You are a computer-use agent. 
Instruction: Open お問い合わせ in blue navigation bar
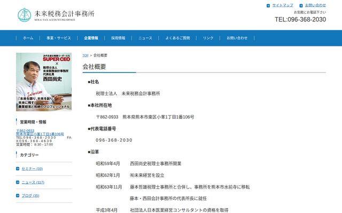point(237,38)
